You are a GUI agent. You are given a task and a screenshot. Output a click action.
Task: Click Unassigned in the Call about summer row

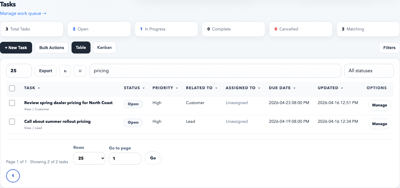coord(236,121)
